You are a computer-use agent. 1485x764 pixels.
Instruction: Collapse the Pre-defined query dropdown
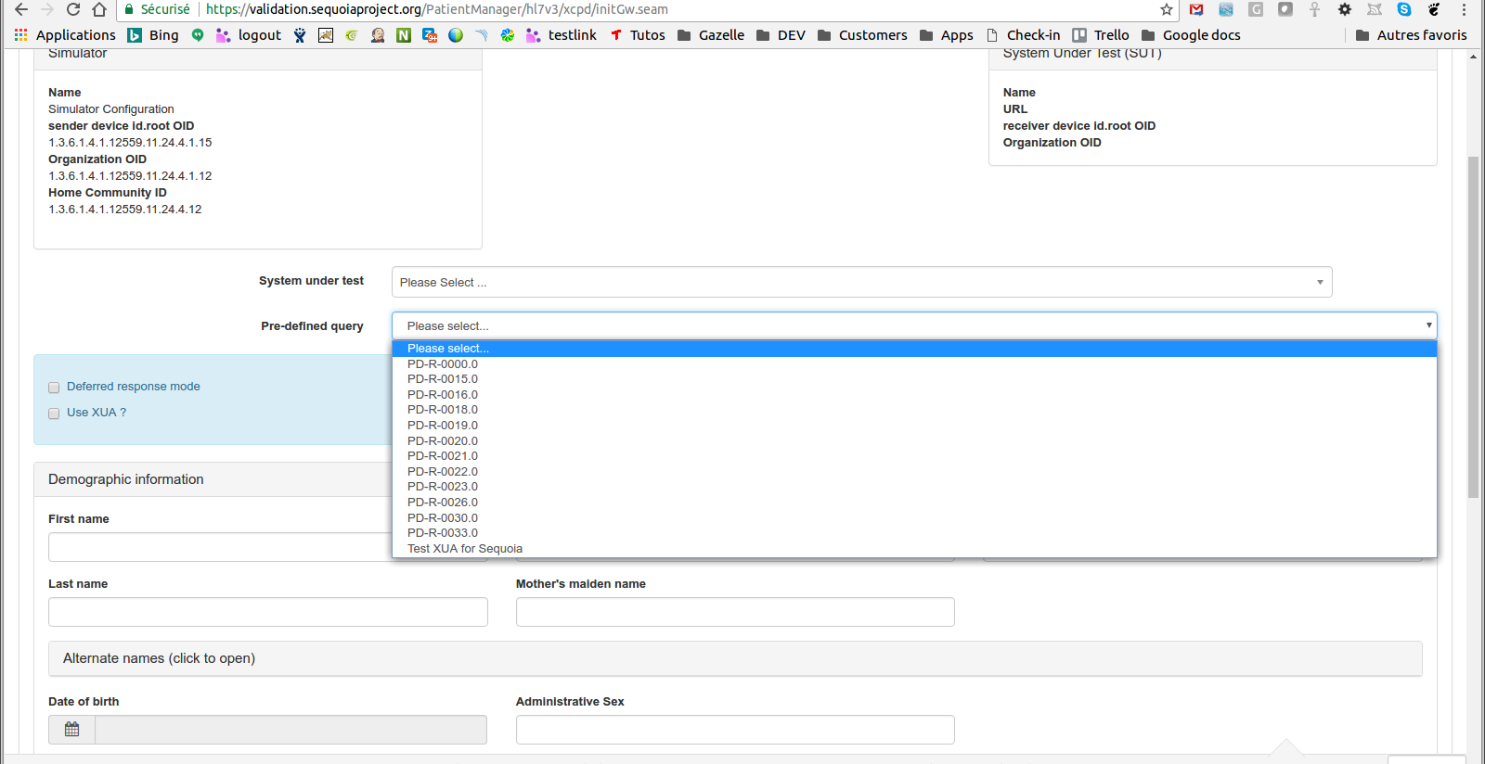914,325
